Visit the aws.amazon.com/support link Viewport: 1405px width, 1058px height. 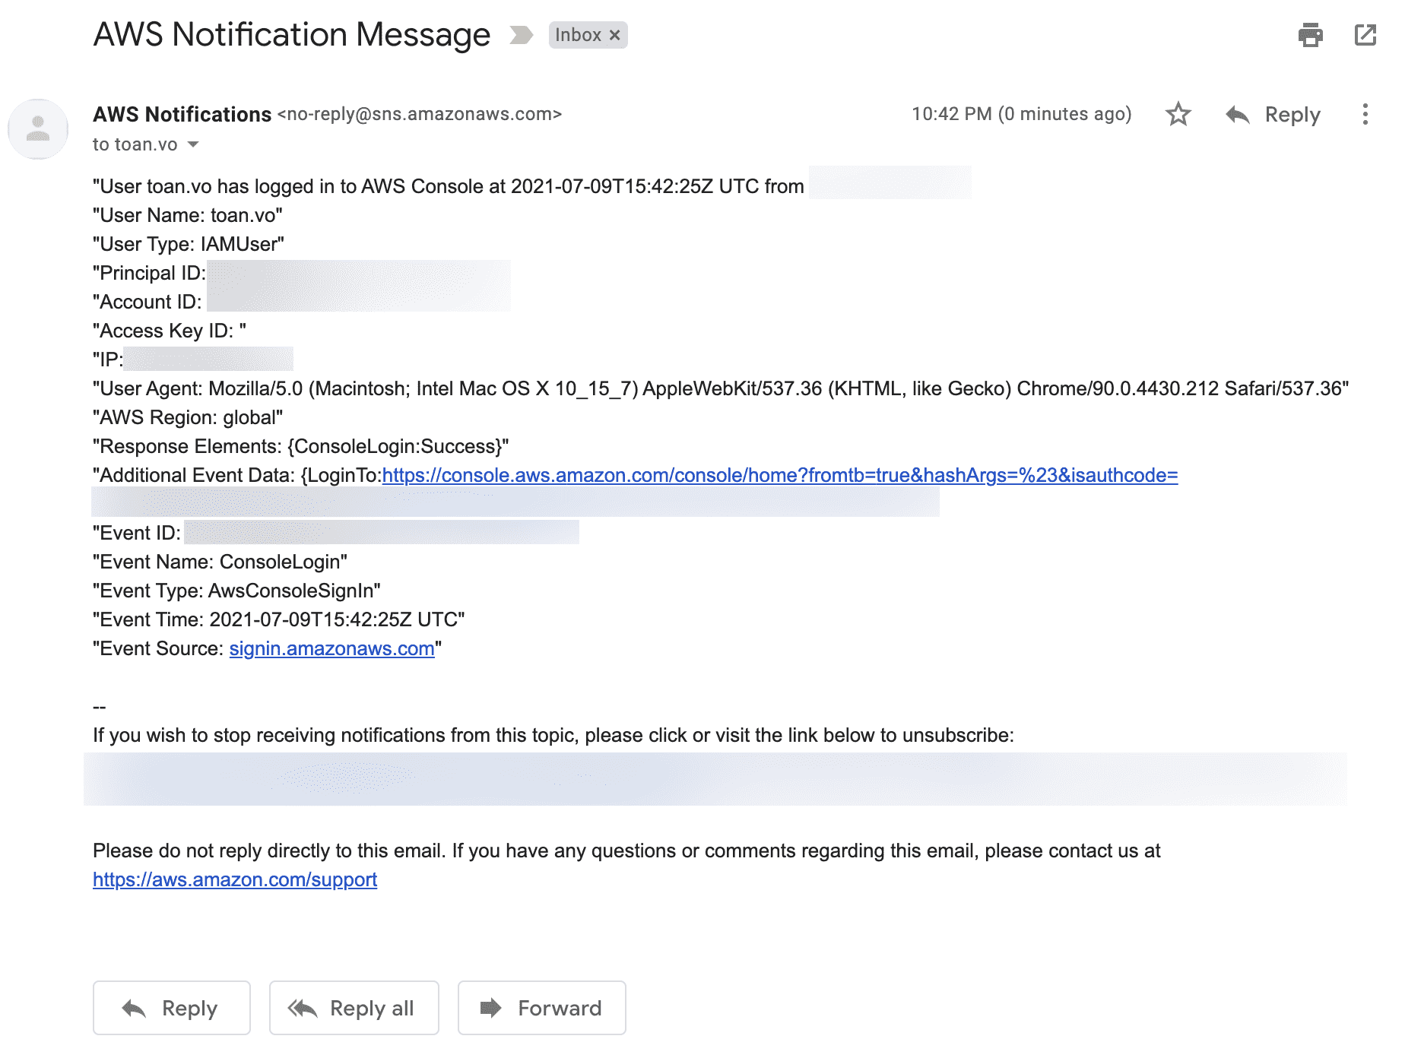(x=235, y=880)
